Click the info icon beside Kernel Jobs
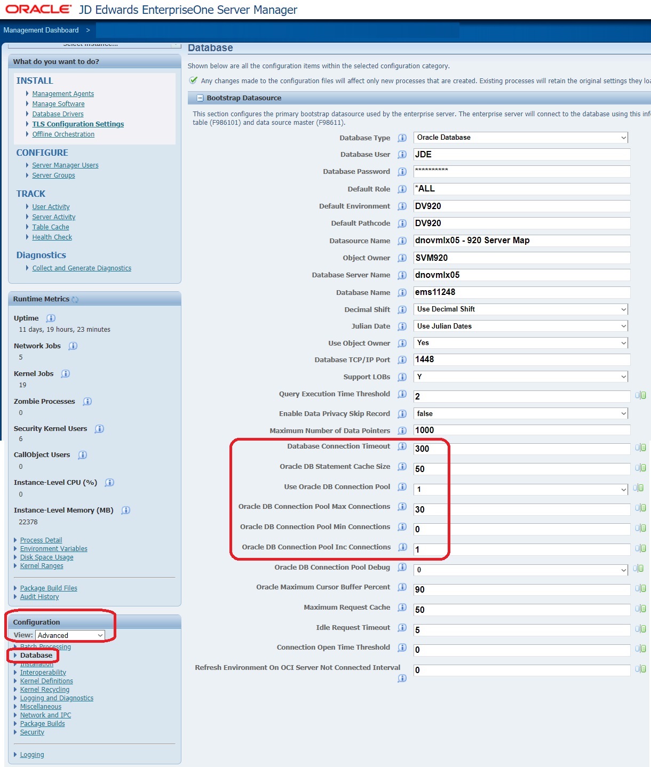 66,374
